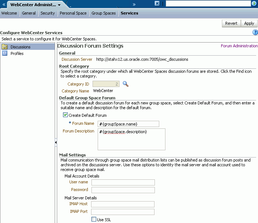Select the Personal Space tab
The height and width of the screenshot is (223, 258).
[x=73, y=13]
